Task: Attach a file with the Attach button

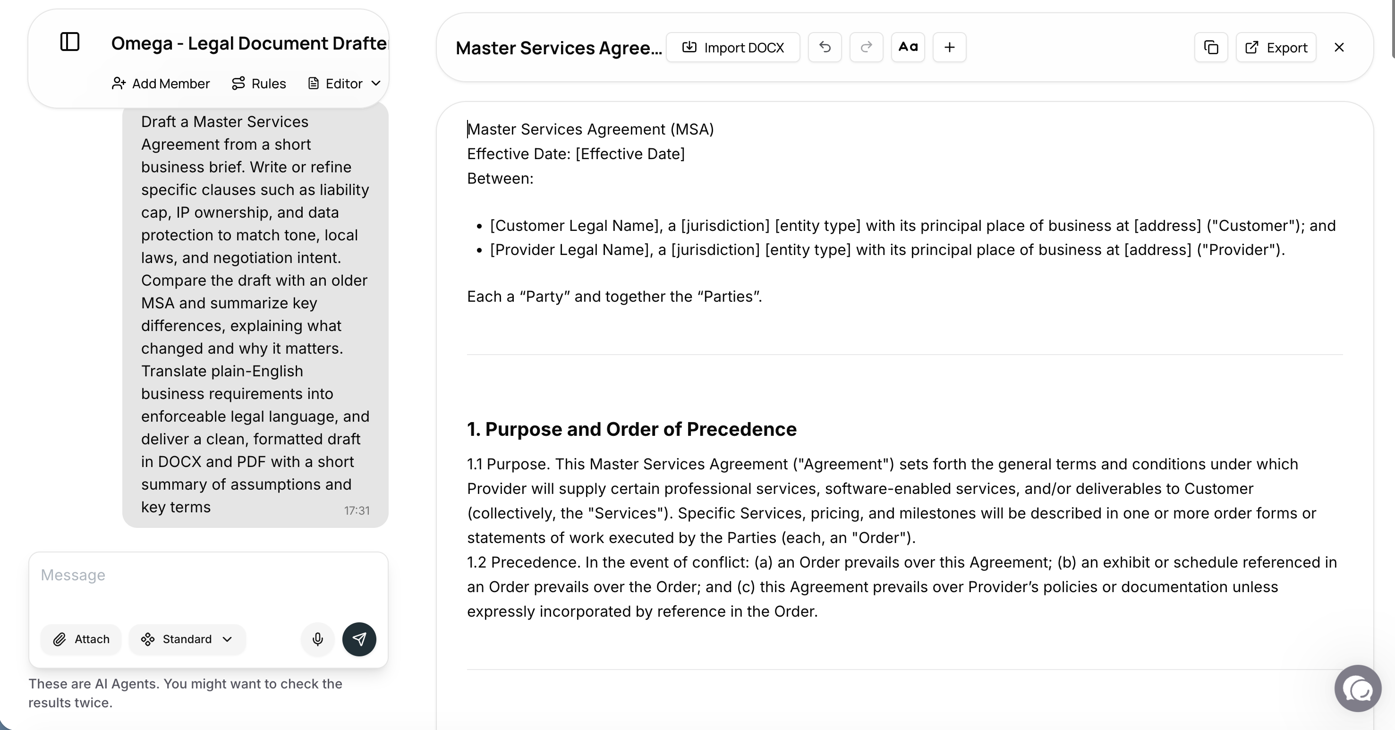Action: [x=81, y=639]
